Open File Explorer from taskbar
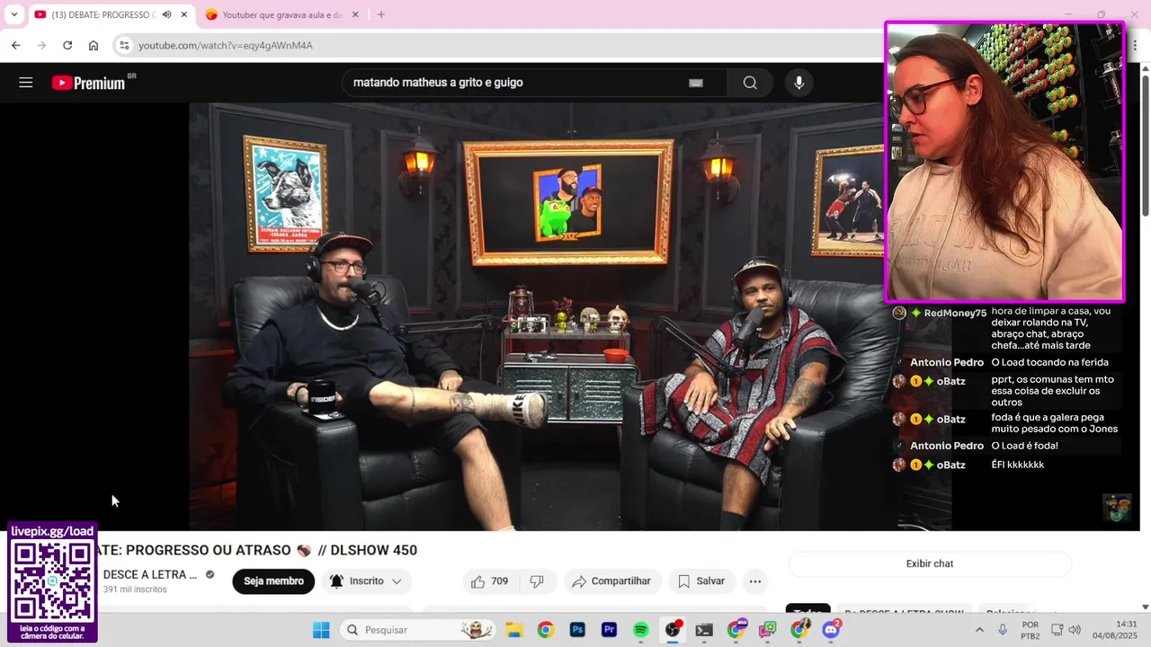 pyautogui.click(x=513, y=630)
